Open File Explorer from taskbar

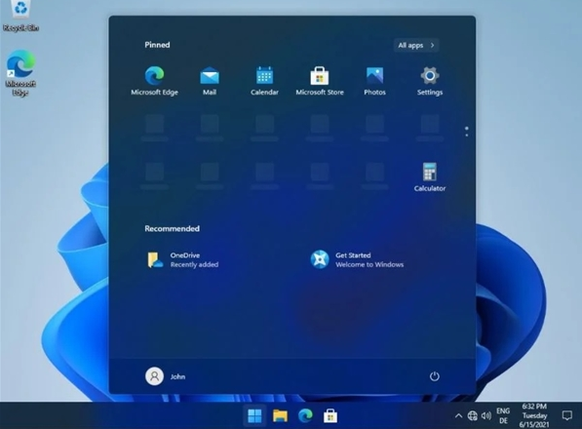pyautogui.click(x=280, y=415)
